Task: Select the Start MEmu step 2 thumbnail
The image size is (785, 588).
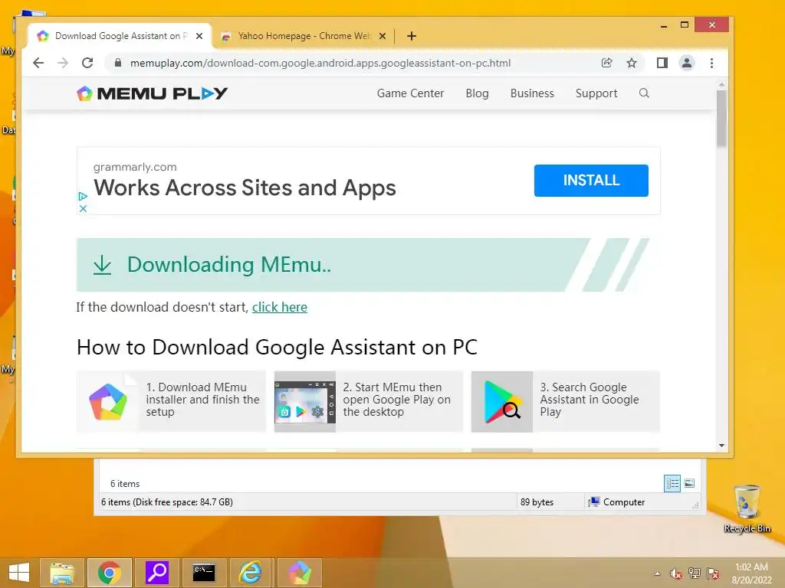Action: pos(305,401)
